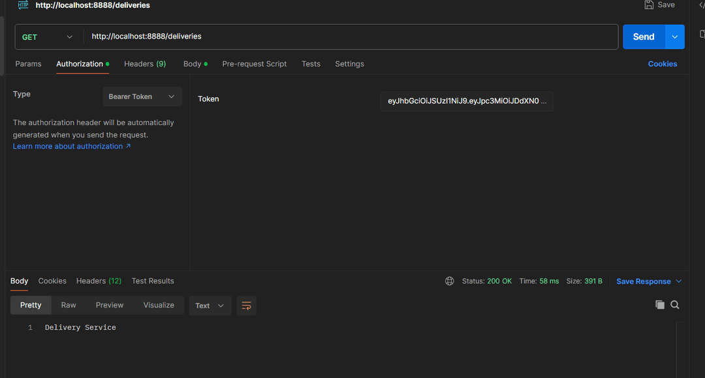Expand the Bearer Token type dropdown
Image resolution: width=705 pixels, height=378 pixels.
[142, 96]
